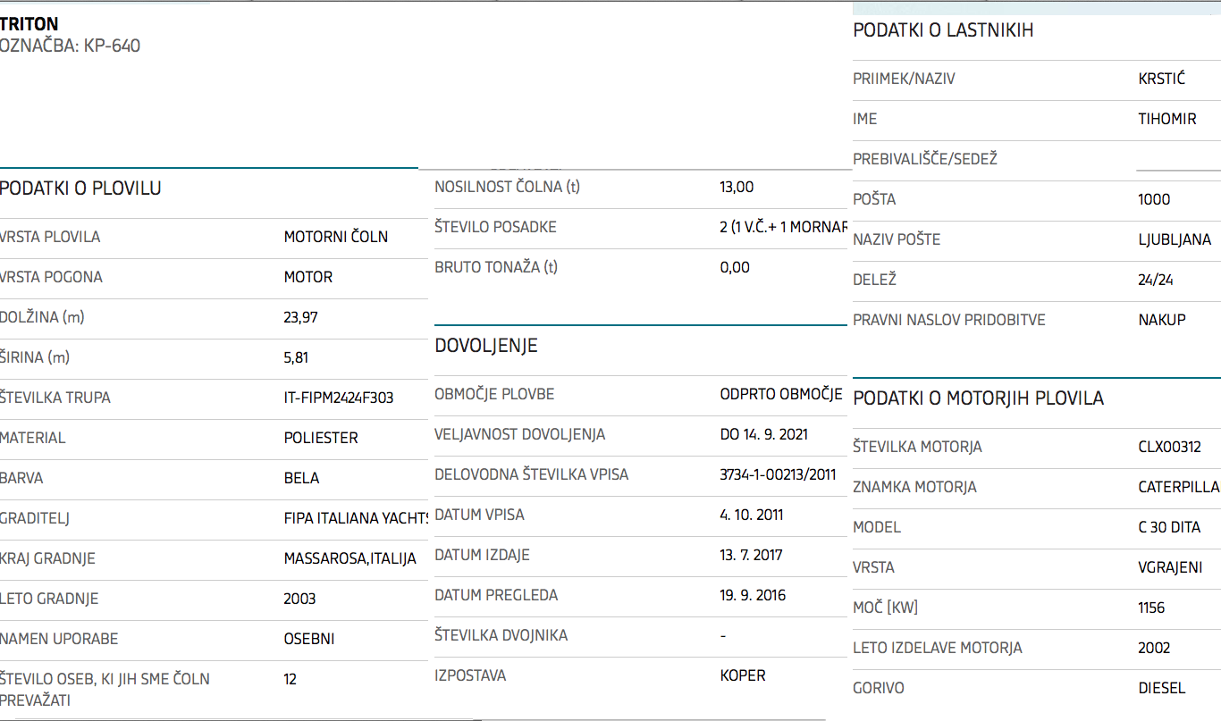The height and width of the screenshot is (721, 1221).
Task: Click the engine type VGRAJENI
Action: [1171, 567]
